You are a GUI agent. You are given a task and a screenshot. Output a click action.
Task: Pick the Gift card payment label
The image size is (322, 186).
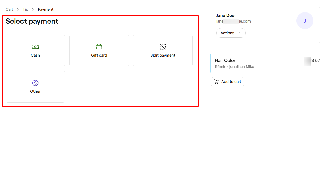[99, 55]
